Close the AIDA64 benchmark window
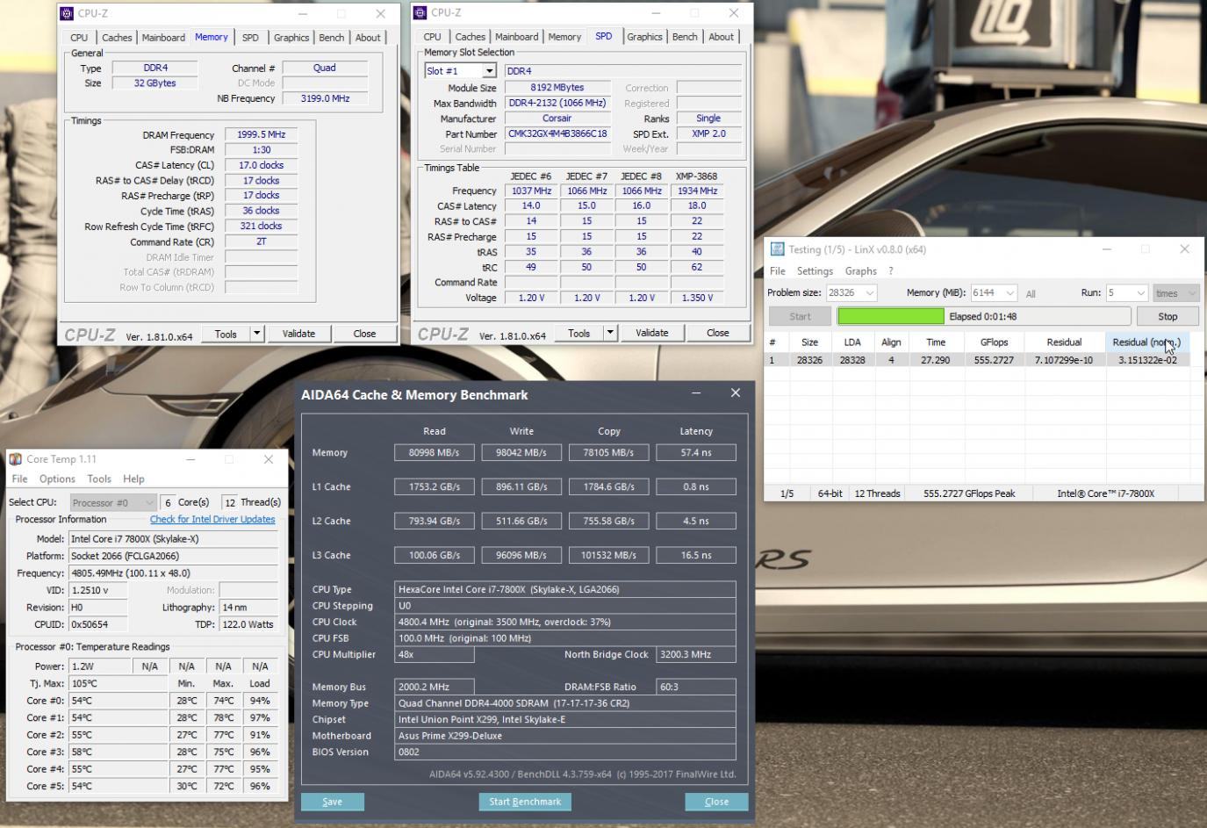The image size is (1207, 828). coord(735,393)
